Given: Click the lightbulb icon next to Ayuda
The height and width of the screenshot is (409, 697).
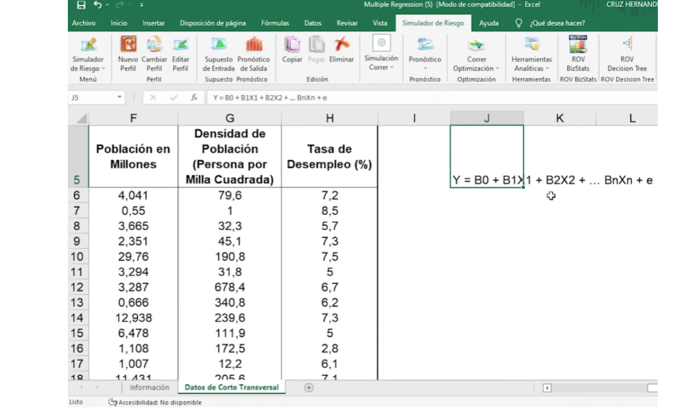Looking at the screenshot, I should click(x=518, y=23).
